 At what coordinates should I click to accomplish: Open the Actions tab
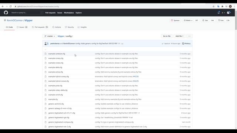[57, 27]
